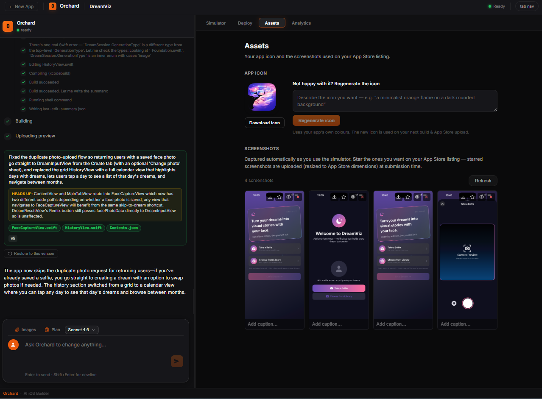Toggle eye icon on the Camera Preview screenshot

click(481, 197)
